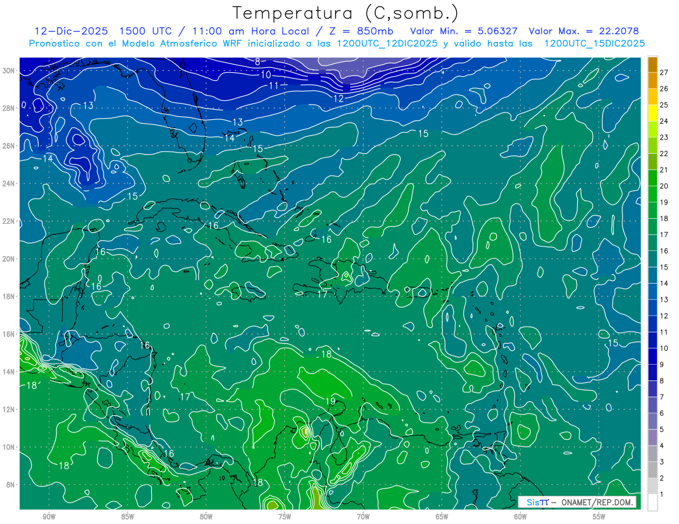This screenshot has width=679, height=524.
Task: Click the "Valor Max. = 22.2078" value
Action: pyautogui.click(x=583, y=31)
